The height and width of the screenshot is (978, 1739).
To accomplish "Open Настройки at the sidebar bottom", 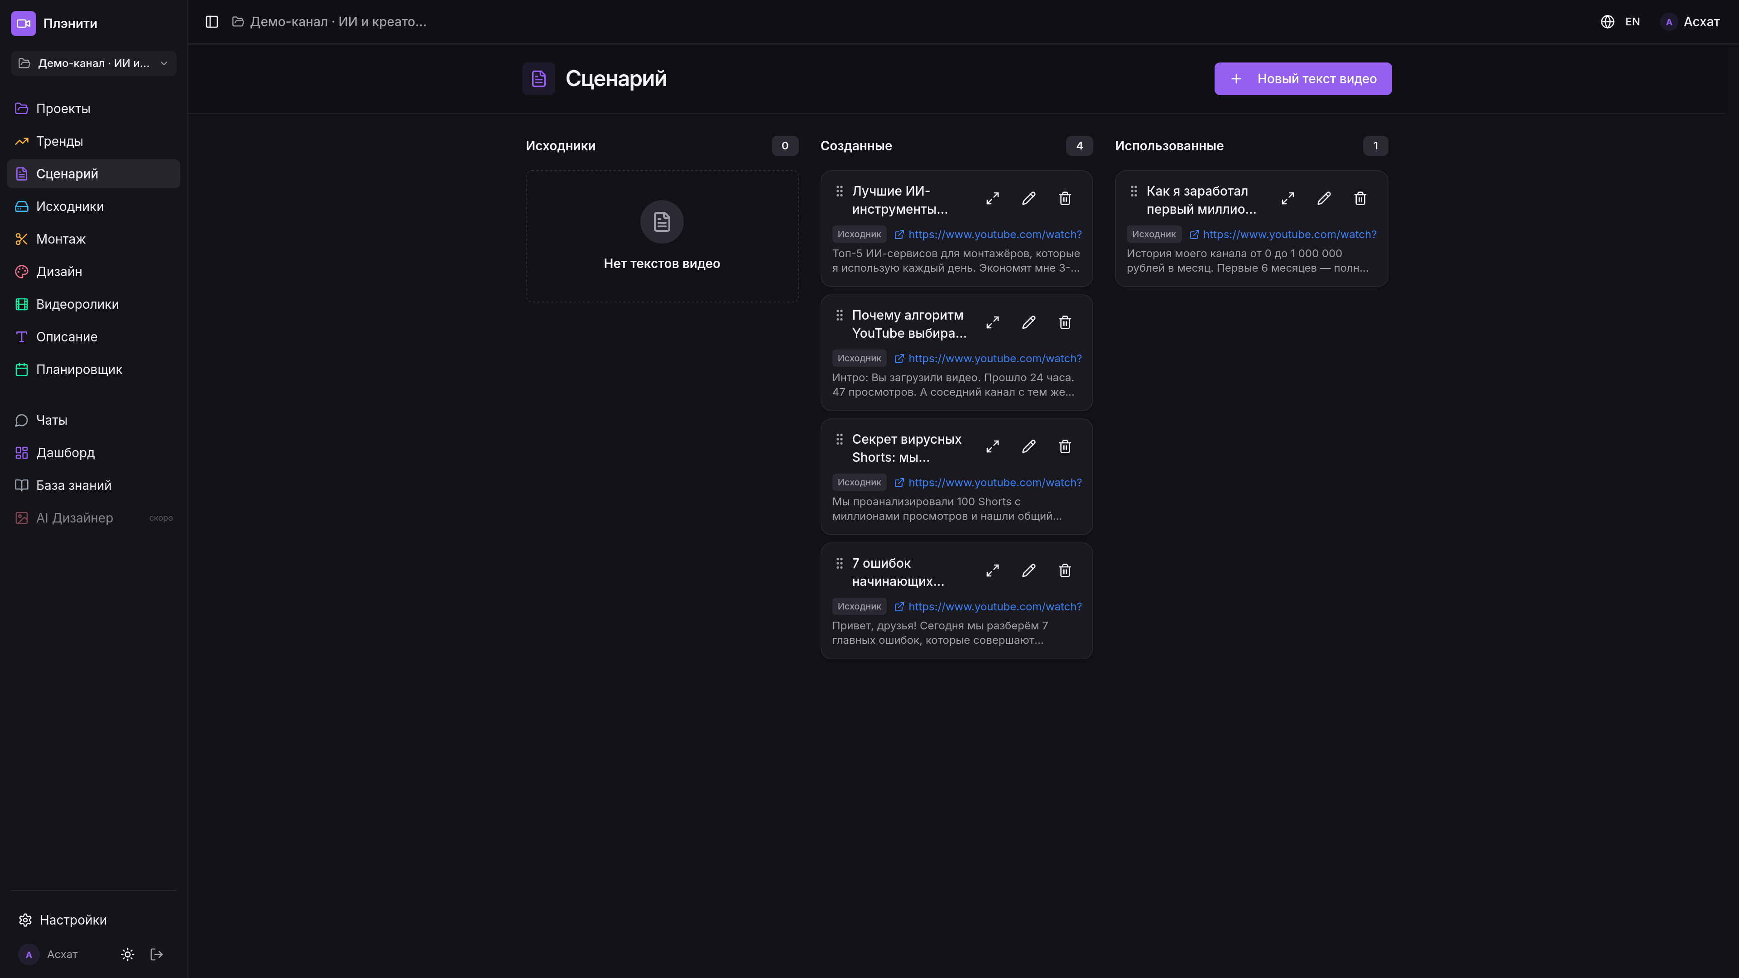I will tap(94, 920).
